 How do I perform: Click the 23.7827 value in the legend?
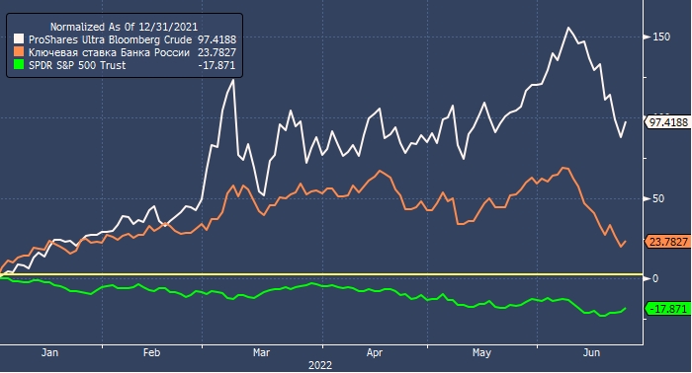coord(216,52)
